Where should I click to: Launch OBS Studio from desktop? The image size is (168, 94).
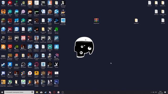[23, 65]
